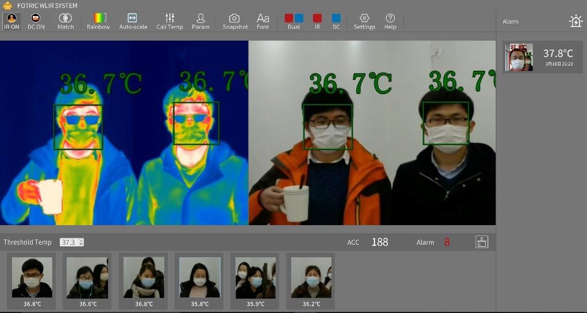
Task: Open the 37.8°C alarm record
Action: tap(543, 57)
